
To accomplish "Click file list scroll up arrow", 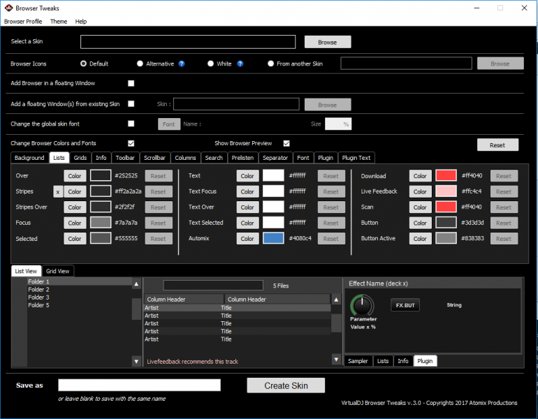I will click(x=336, y=300).
